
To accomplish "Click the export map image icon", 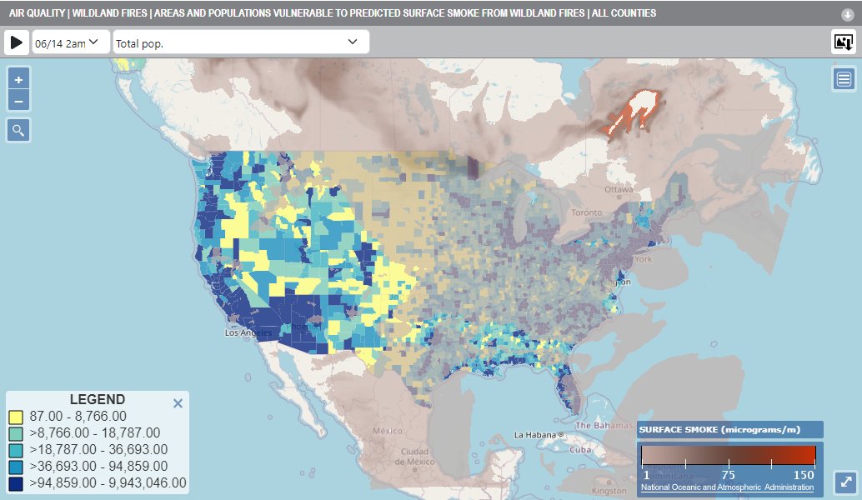I will click(844, 41).
